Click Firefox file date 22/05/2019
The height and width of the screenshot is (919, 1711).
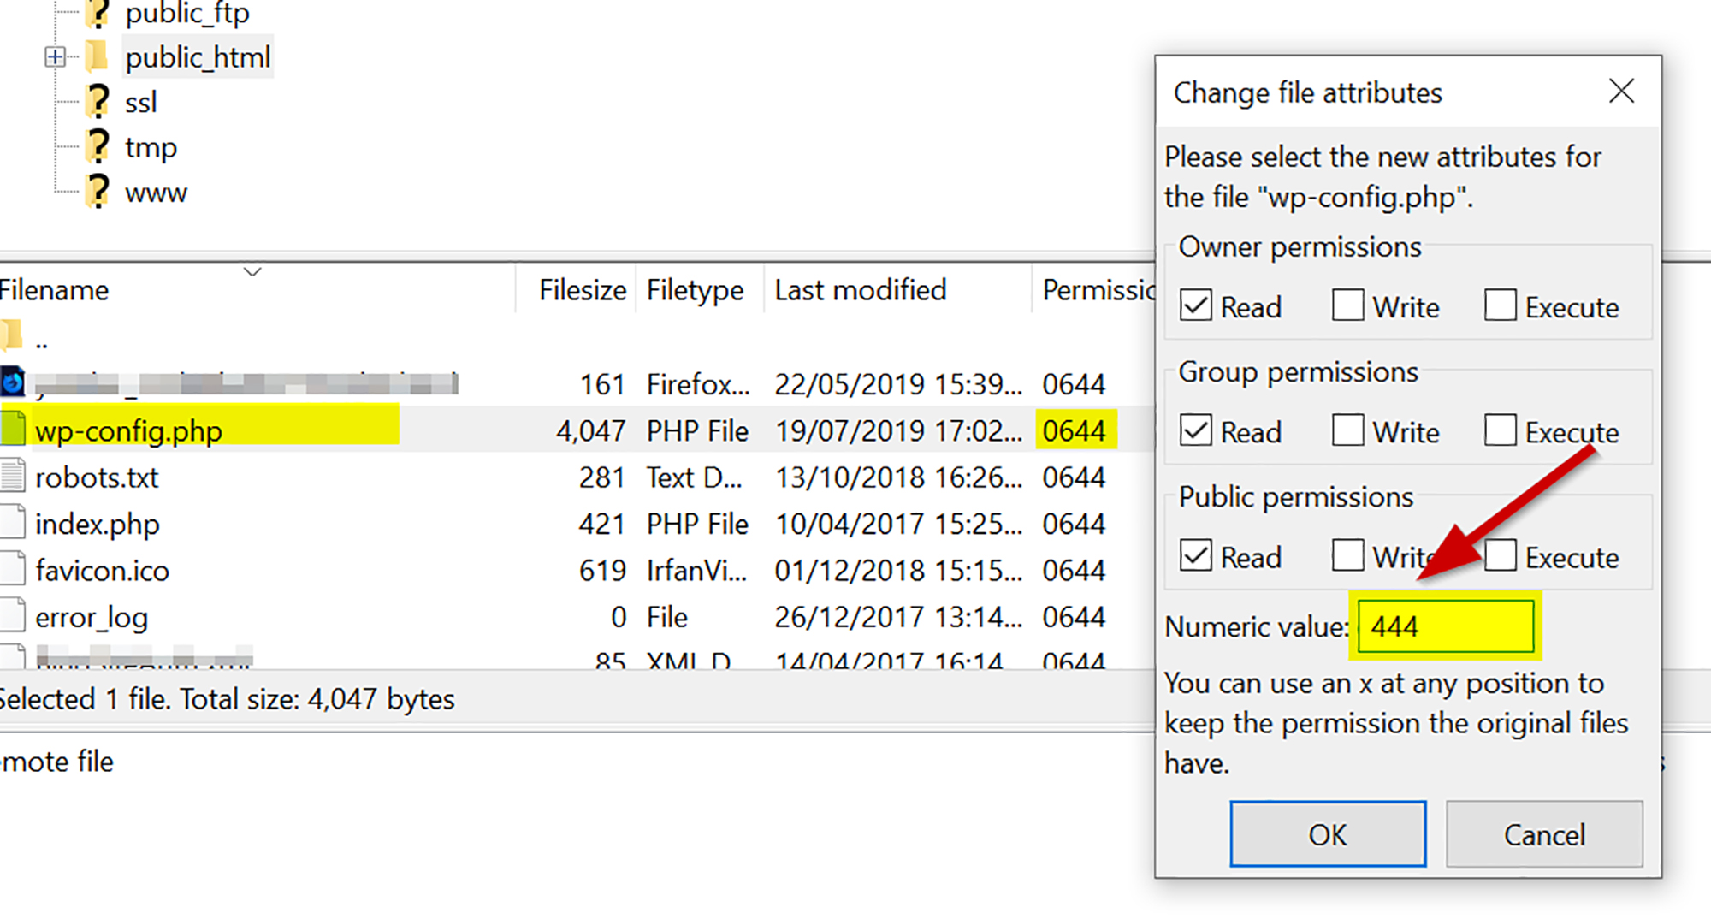pyautogui.click(x=898, y=384)
